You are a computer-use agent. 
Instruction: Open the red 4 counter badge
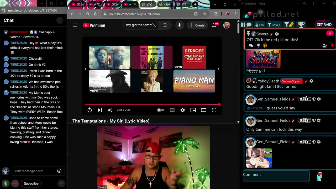click(x=330, y=33)
